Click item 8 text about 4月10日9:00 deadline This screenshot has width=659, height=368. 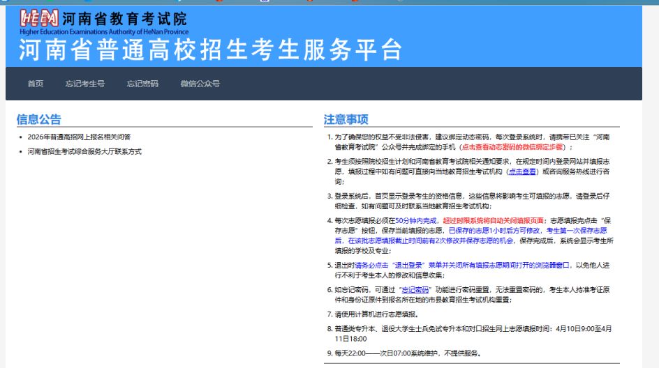tap(473, 334)
